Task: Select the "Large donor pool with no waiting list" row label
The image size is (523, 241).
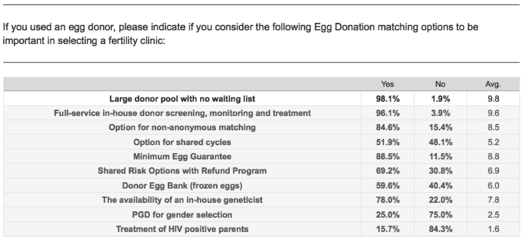Action: pos(182,99)
